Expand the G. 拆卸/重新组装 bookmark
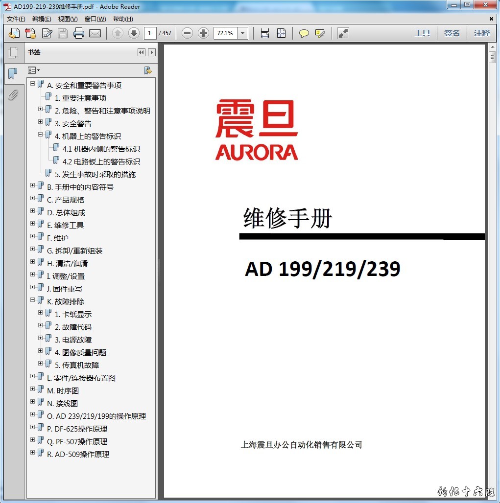This screenshot has width=500, height=503. coord(33,249)
